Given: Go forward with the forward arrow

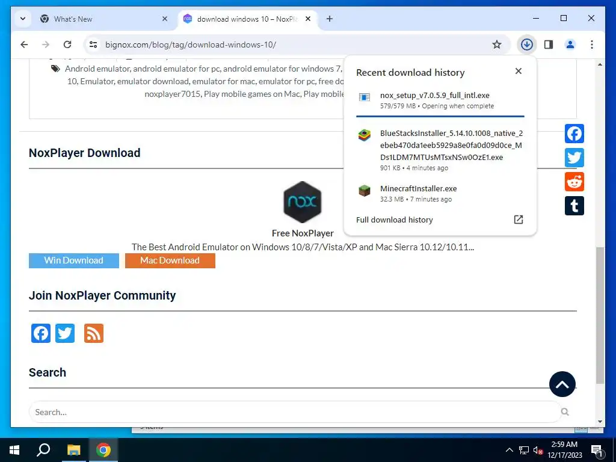Looking at the screenshot, I should (46, 45).
